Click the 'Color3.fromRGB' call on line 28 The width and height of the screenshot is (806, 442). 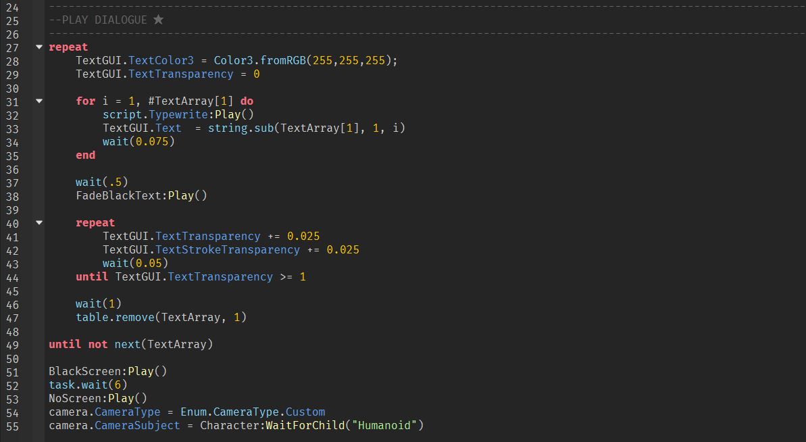pos(260,61)
